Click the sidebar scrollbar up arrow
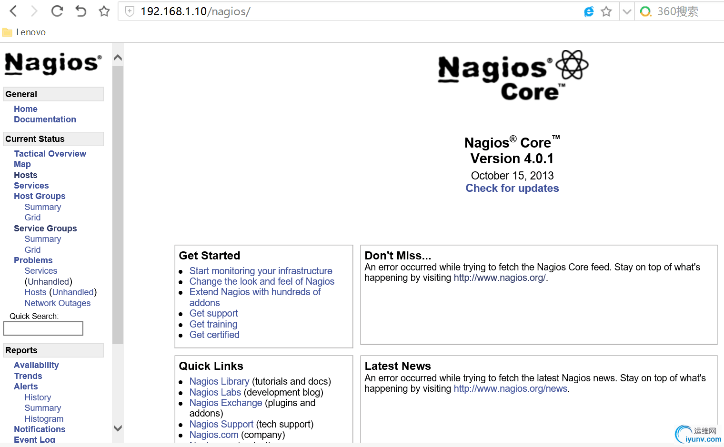The height and width of the screenshot is (447, 724). coord(118,58)
